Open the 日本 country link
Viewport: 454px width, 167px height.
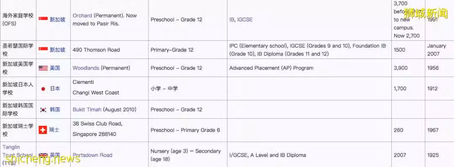[55, 89]
